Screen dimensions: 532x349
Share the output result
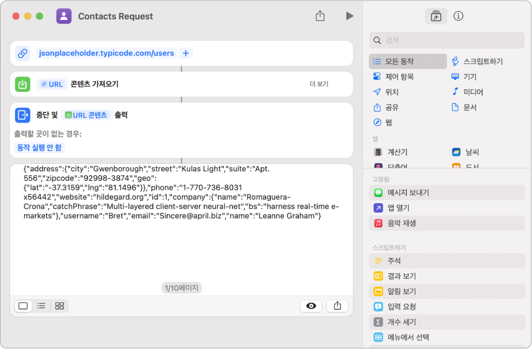click(x=337, y=306)
